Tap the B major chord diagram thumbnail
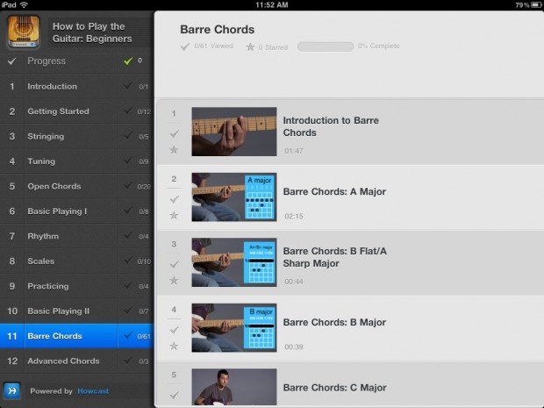 [234, 327]
